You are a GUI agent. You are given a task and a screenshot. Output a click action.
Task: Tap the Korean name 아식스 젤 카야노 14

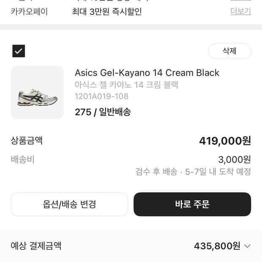click(126, 85)
